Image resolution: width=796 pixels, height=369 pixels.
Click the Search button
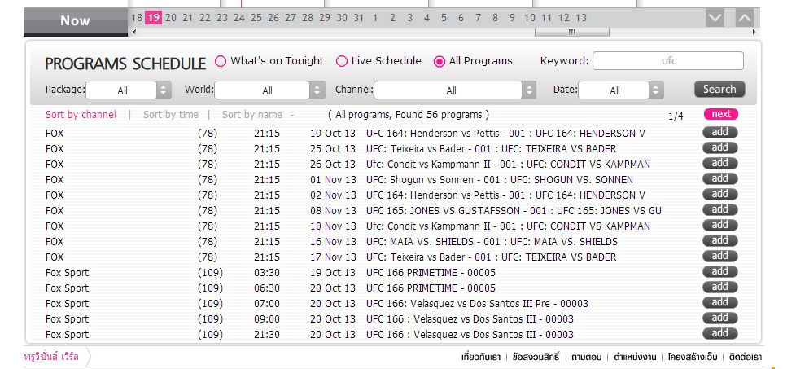pyautogui.click(x=719, y=89)
